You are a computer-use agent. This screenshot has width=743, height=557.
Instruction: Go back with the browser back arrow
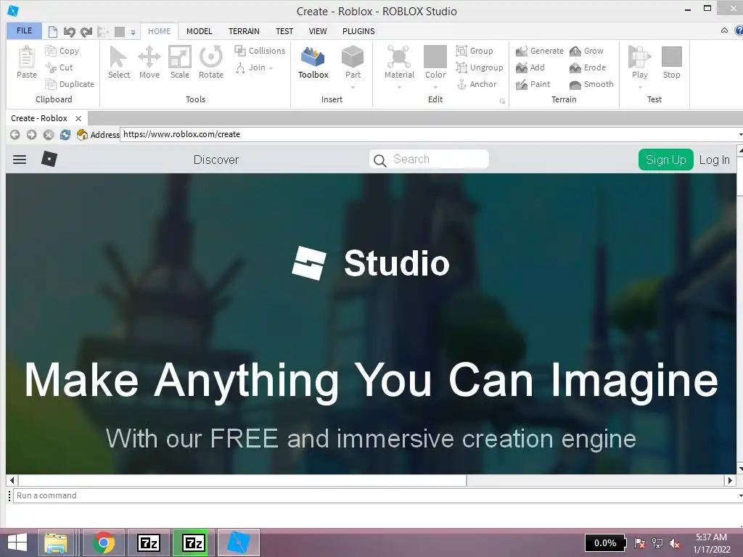[x=15, y=134]
